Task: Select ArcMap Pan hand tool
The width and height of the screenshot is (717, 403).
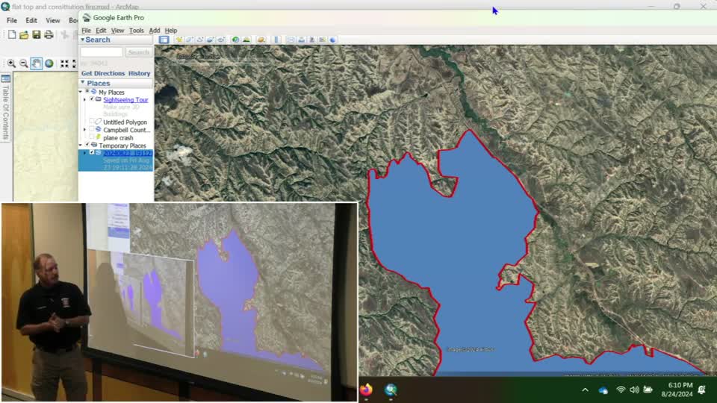Action: pyautogui.click(x=37, y=63)
